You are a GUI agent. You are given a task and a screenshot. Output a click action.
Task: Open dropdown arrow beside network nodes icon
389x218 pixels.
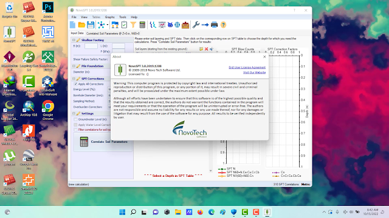point(108,25)
